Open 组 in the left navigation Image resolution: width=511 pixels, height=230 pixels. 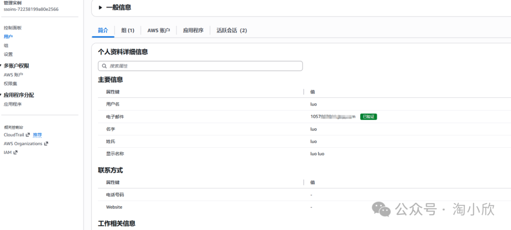point(6,45)
